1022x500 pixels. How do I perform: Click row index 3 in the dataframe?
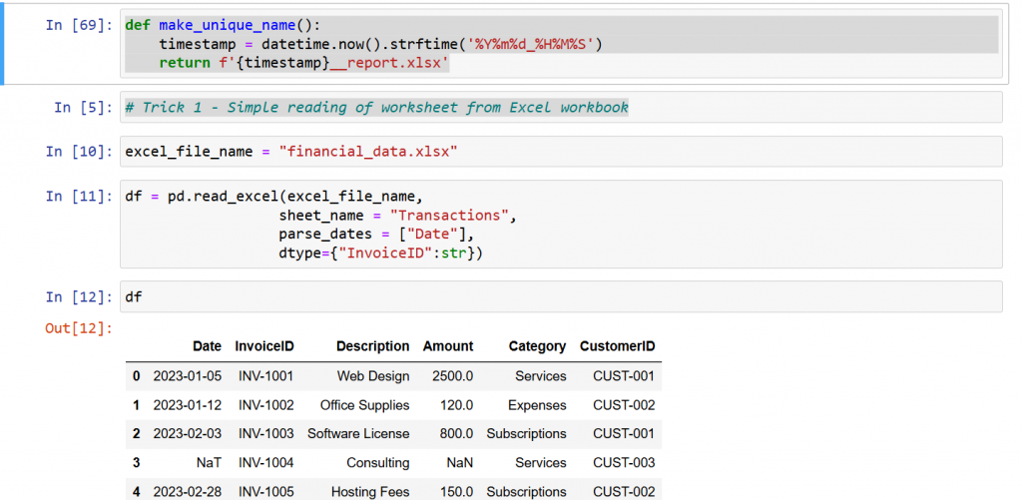tap(136, 463)
